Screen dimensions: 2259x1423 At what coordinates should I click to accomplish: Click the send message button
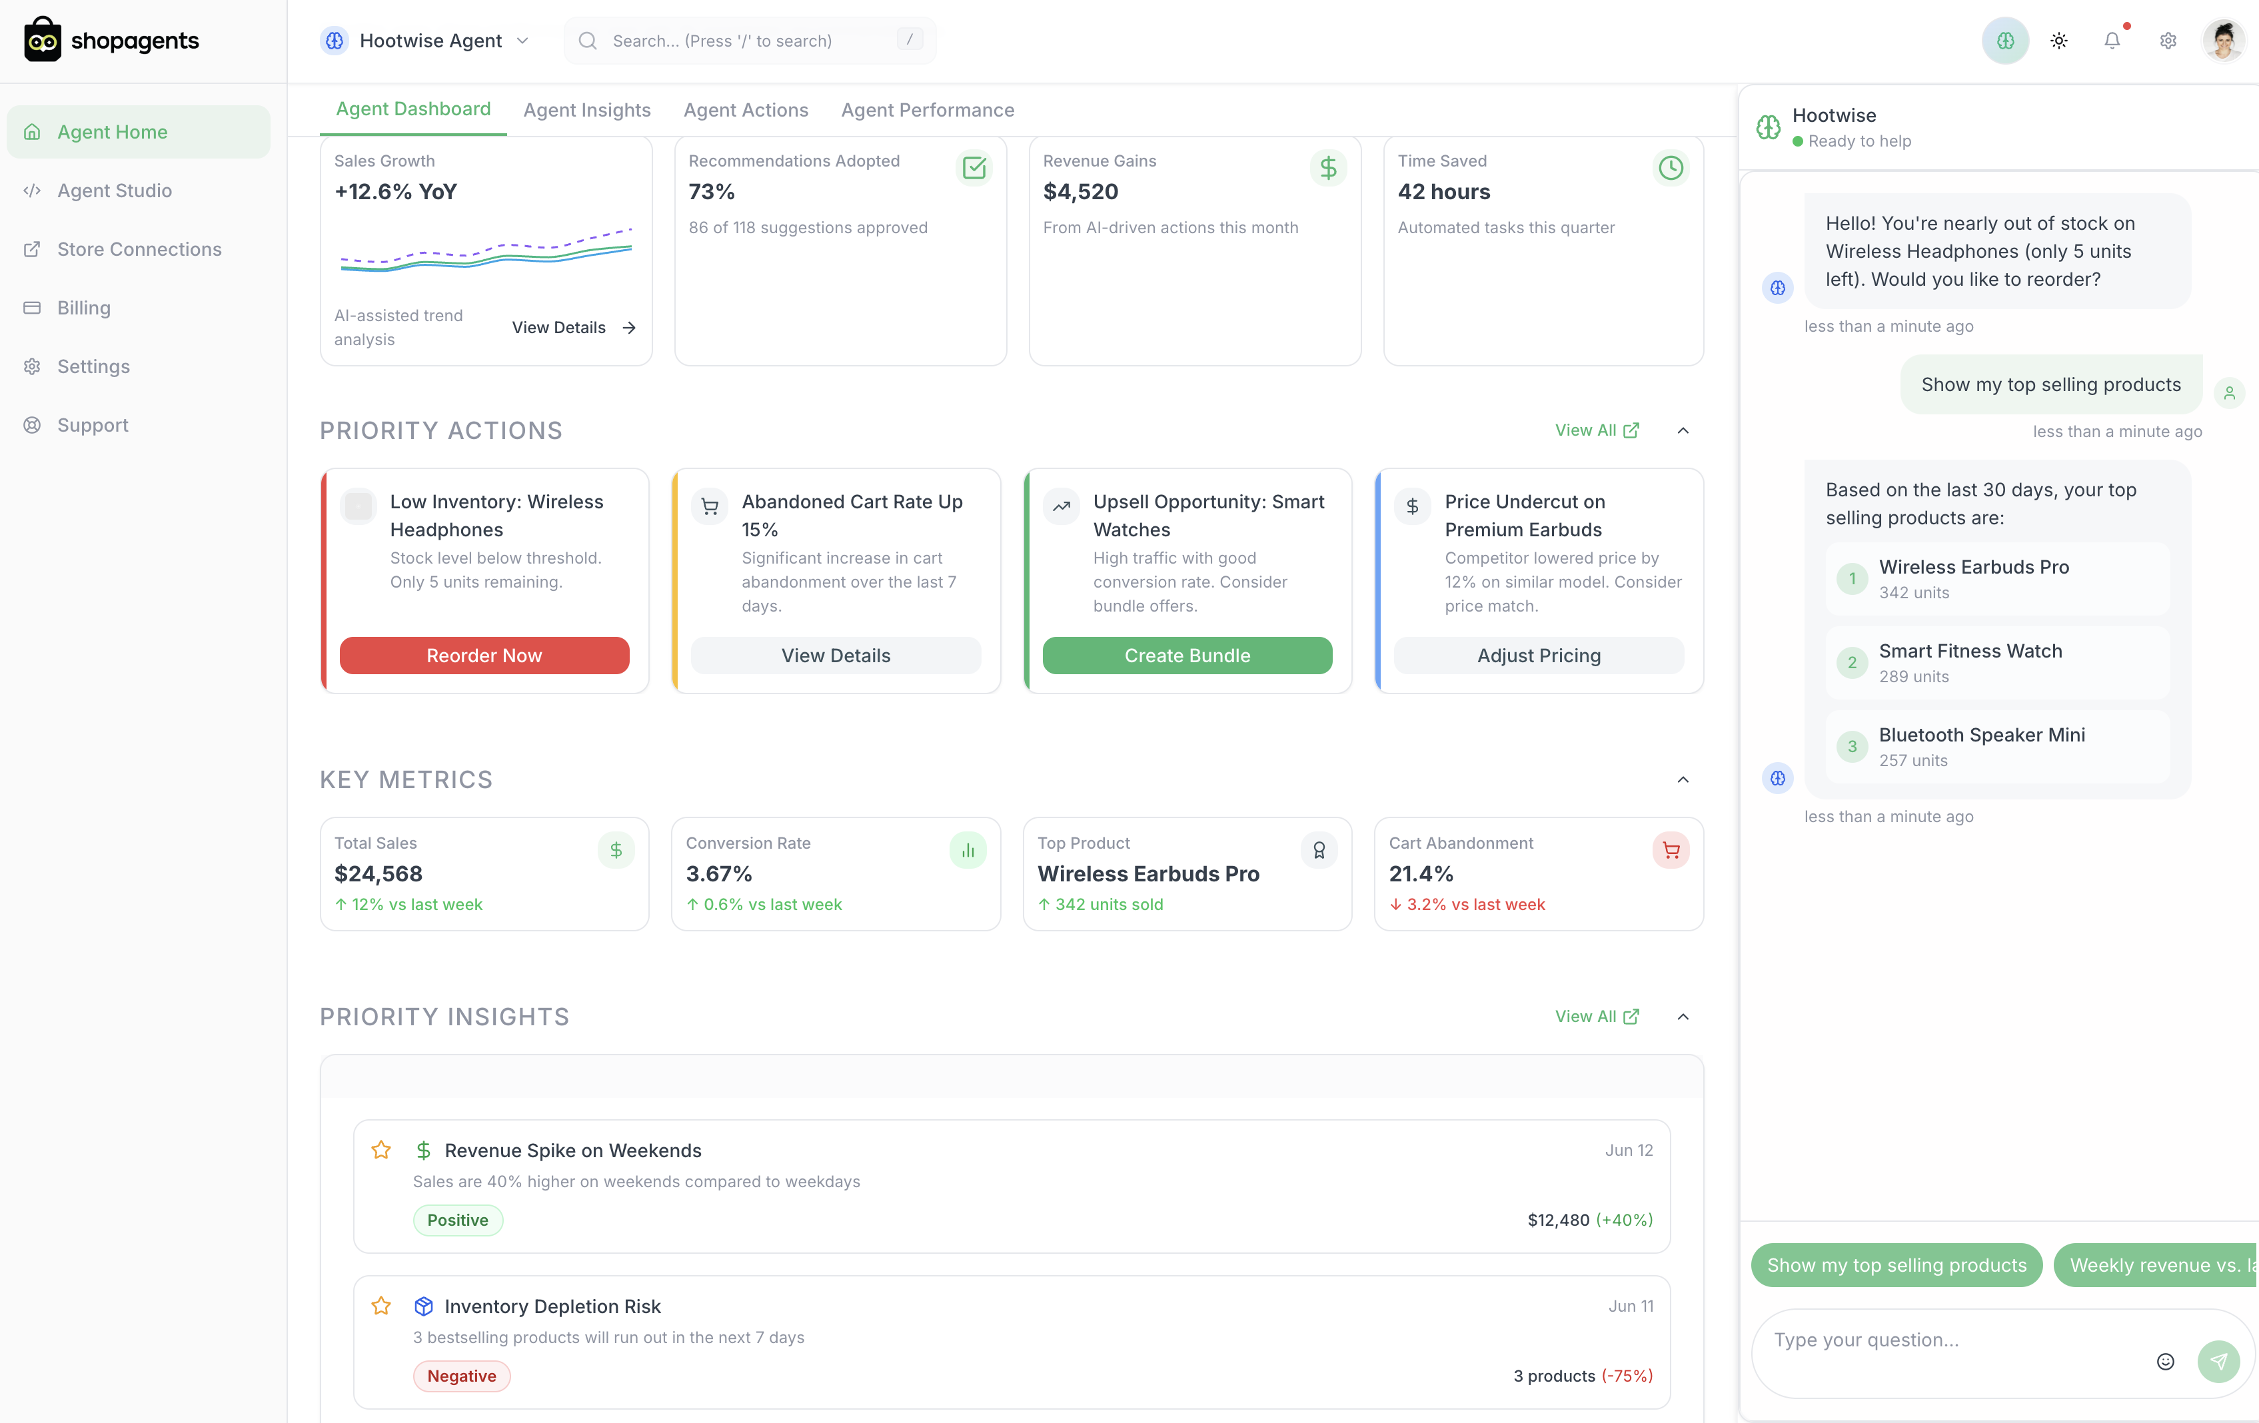(x=2218, y=1361)
